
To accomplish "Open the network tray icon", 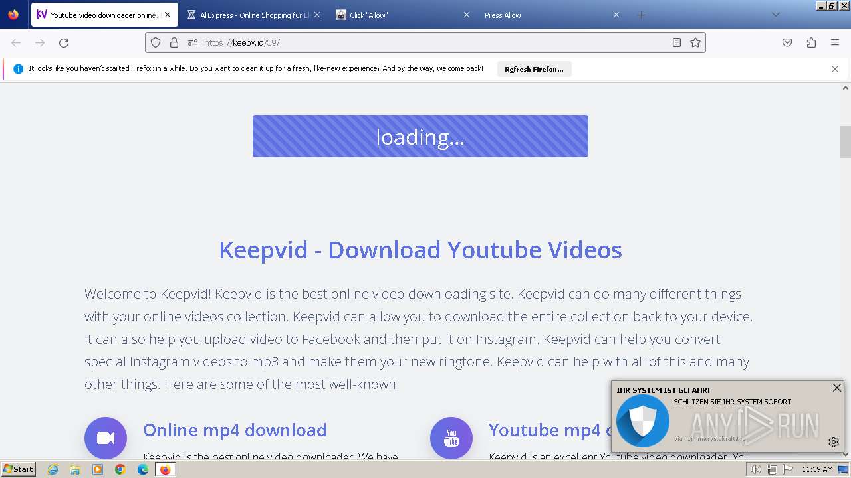I will pos(771,469).
